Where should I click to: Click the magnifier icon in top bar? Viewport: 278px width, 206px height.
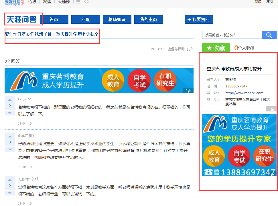pyautogui.click(x=87, y=2)
